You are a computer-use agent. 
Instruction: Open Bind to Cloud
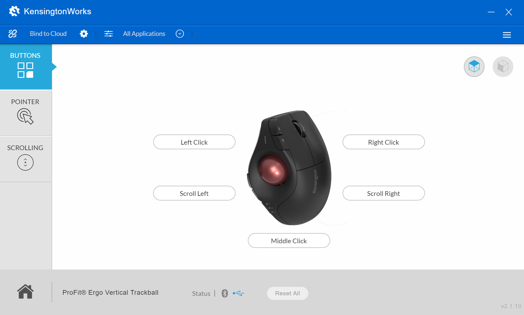click(x=48, y=34)
